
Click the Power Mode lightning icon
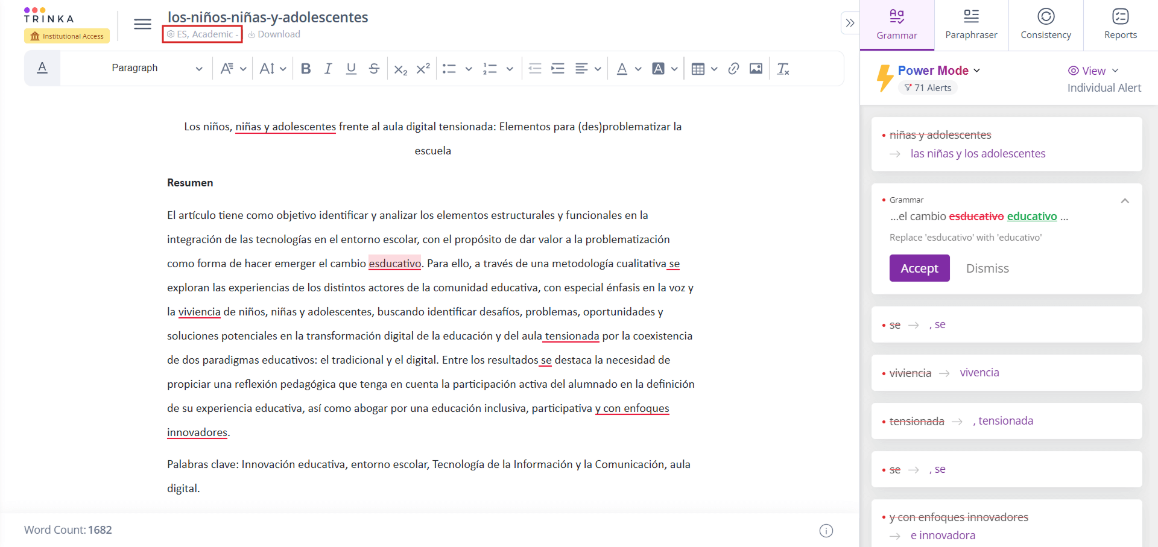click(x=885, y=78)
